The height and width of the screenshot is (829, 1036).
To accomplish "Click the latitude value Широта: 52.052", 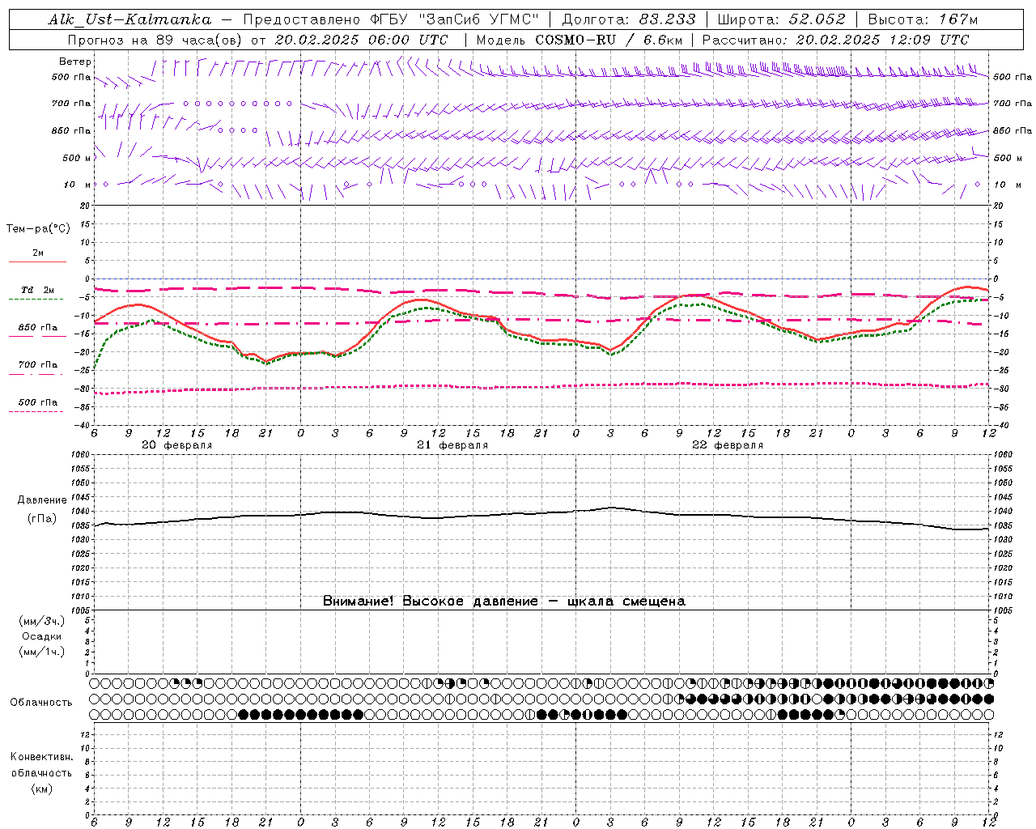I will 781,19.
